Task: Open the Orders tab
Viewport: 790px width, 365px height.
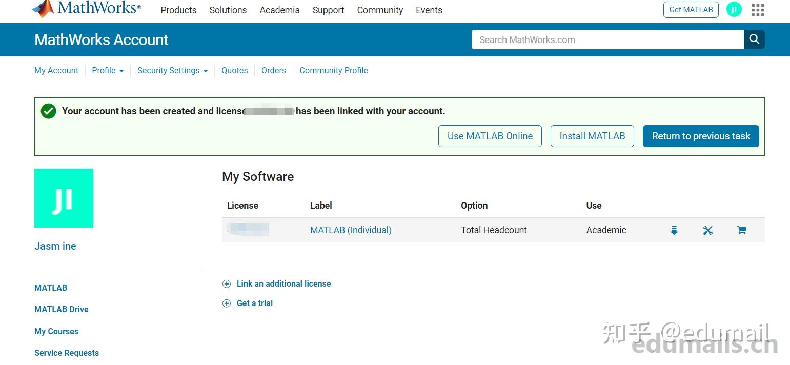Action: click(274, 70)
